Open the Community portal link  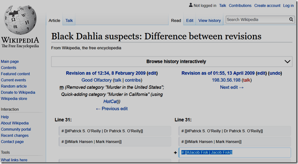16,129
